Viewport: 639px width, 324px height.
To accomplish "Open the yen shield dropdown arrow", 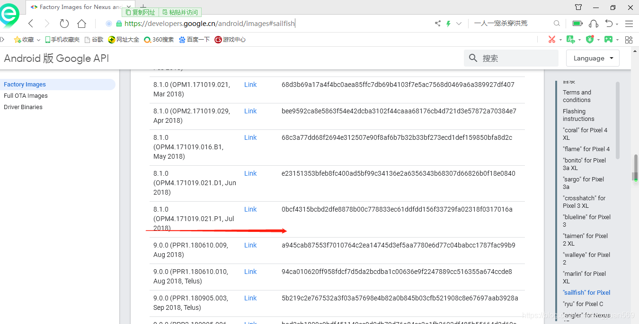I will [x=598, y=40].
